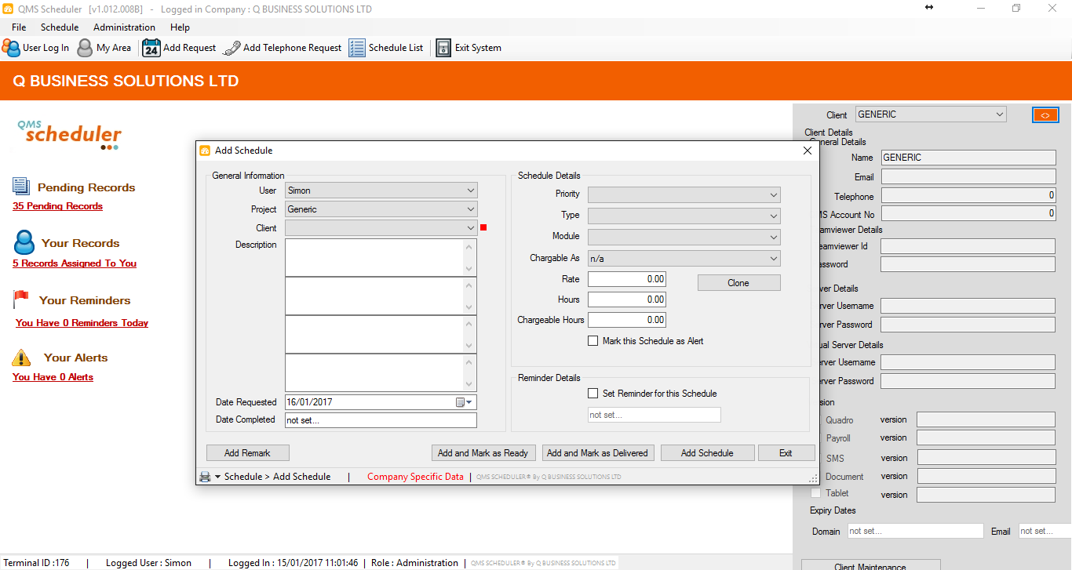Screen dimensions: 1072x570
Task: Click Role : Administration in status bar
Action: pyautogui.click(x=414, y=563)
